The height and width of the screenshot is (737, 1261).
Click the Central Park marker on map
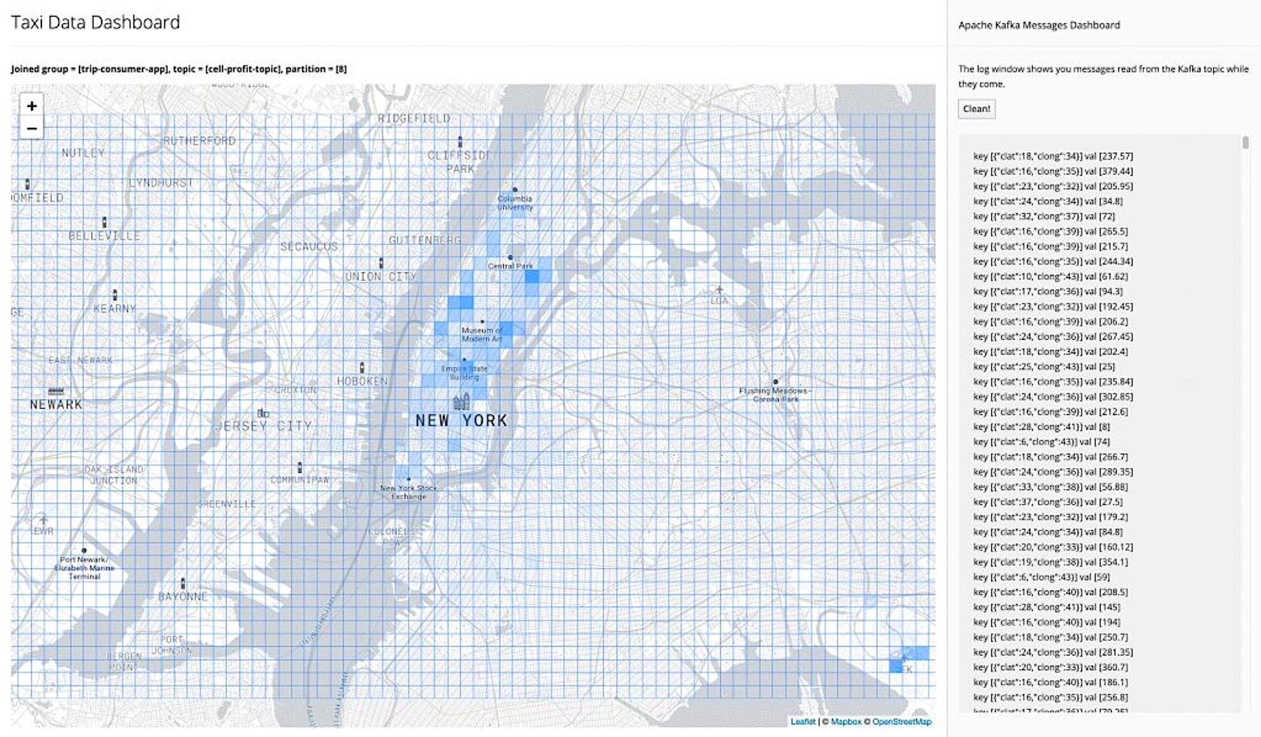tap(510, 257)
